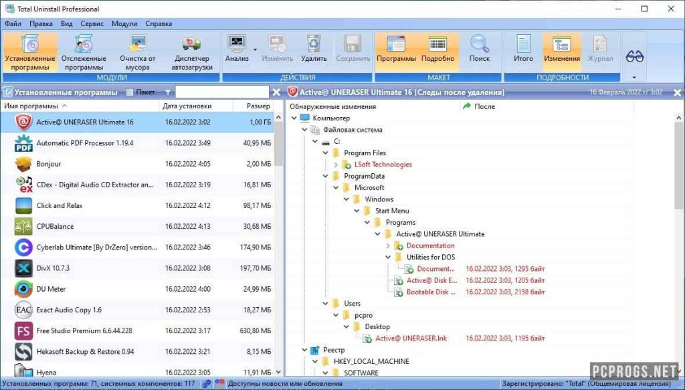Focus the program filter text field

[x=222, y=92]
